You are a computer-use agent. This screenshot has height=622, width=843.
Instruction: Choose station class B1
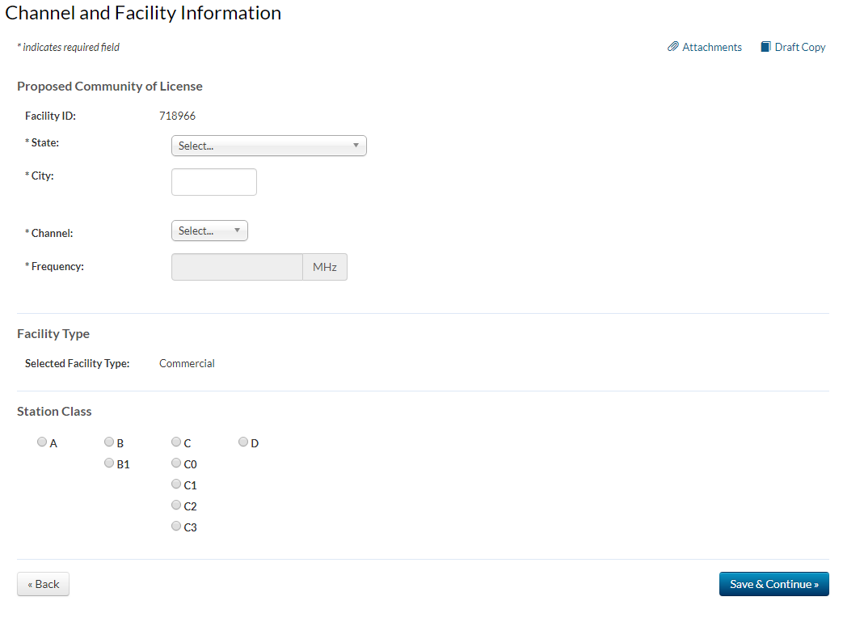(x=108, y=463)
